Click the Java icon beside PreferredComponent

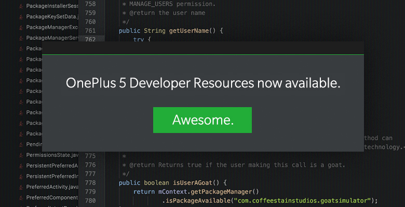(21, 198)
